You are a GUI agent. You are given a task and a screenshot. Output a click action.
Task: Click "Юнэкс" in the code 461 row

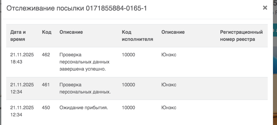click(169, 85)
